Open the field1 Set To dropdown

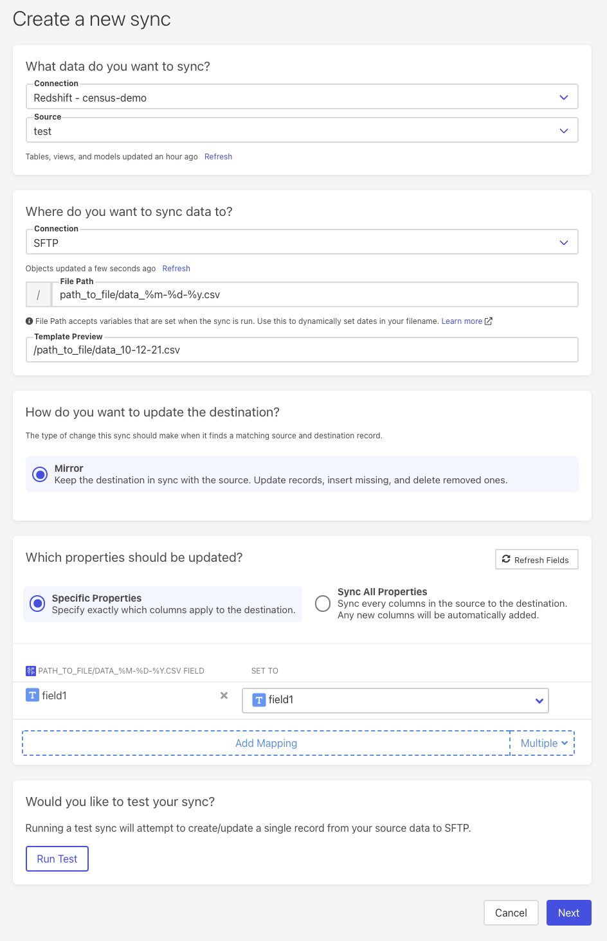click(395, 700)
